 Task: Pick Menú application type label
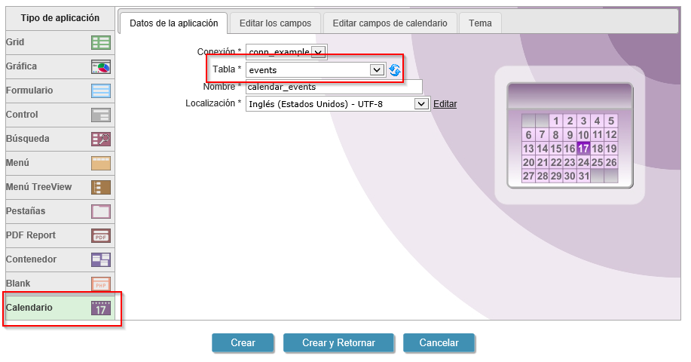17,163
